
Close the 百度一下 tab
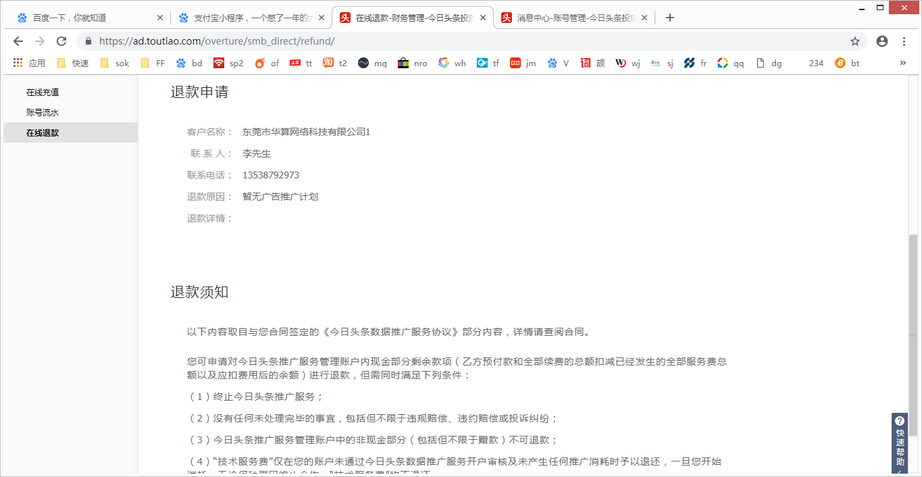[159, 18]
